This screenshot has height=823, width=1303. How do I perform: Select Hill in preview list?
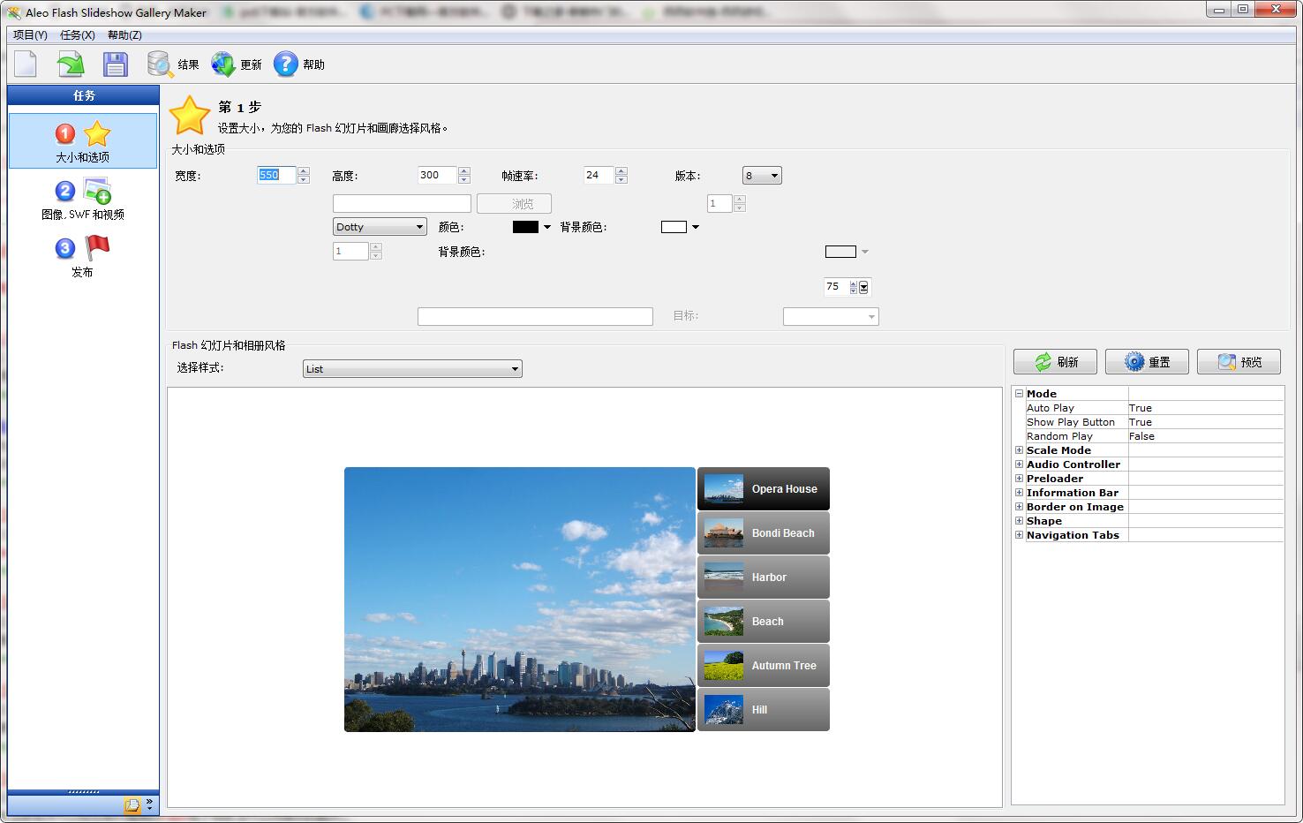[764, 710]
